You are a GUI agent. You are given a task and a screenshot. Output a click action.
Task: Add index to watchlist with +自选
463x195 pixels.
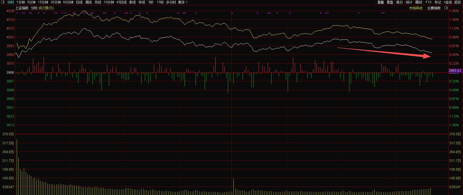[448, 2]
